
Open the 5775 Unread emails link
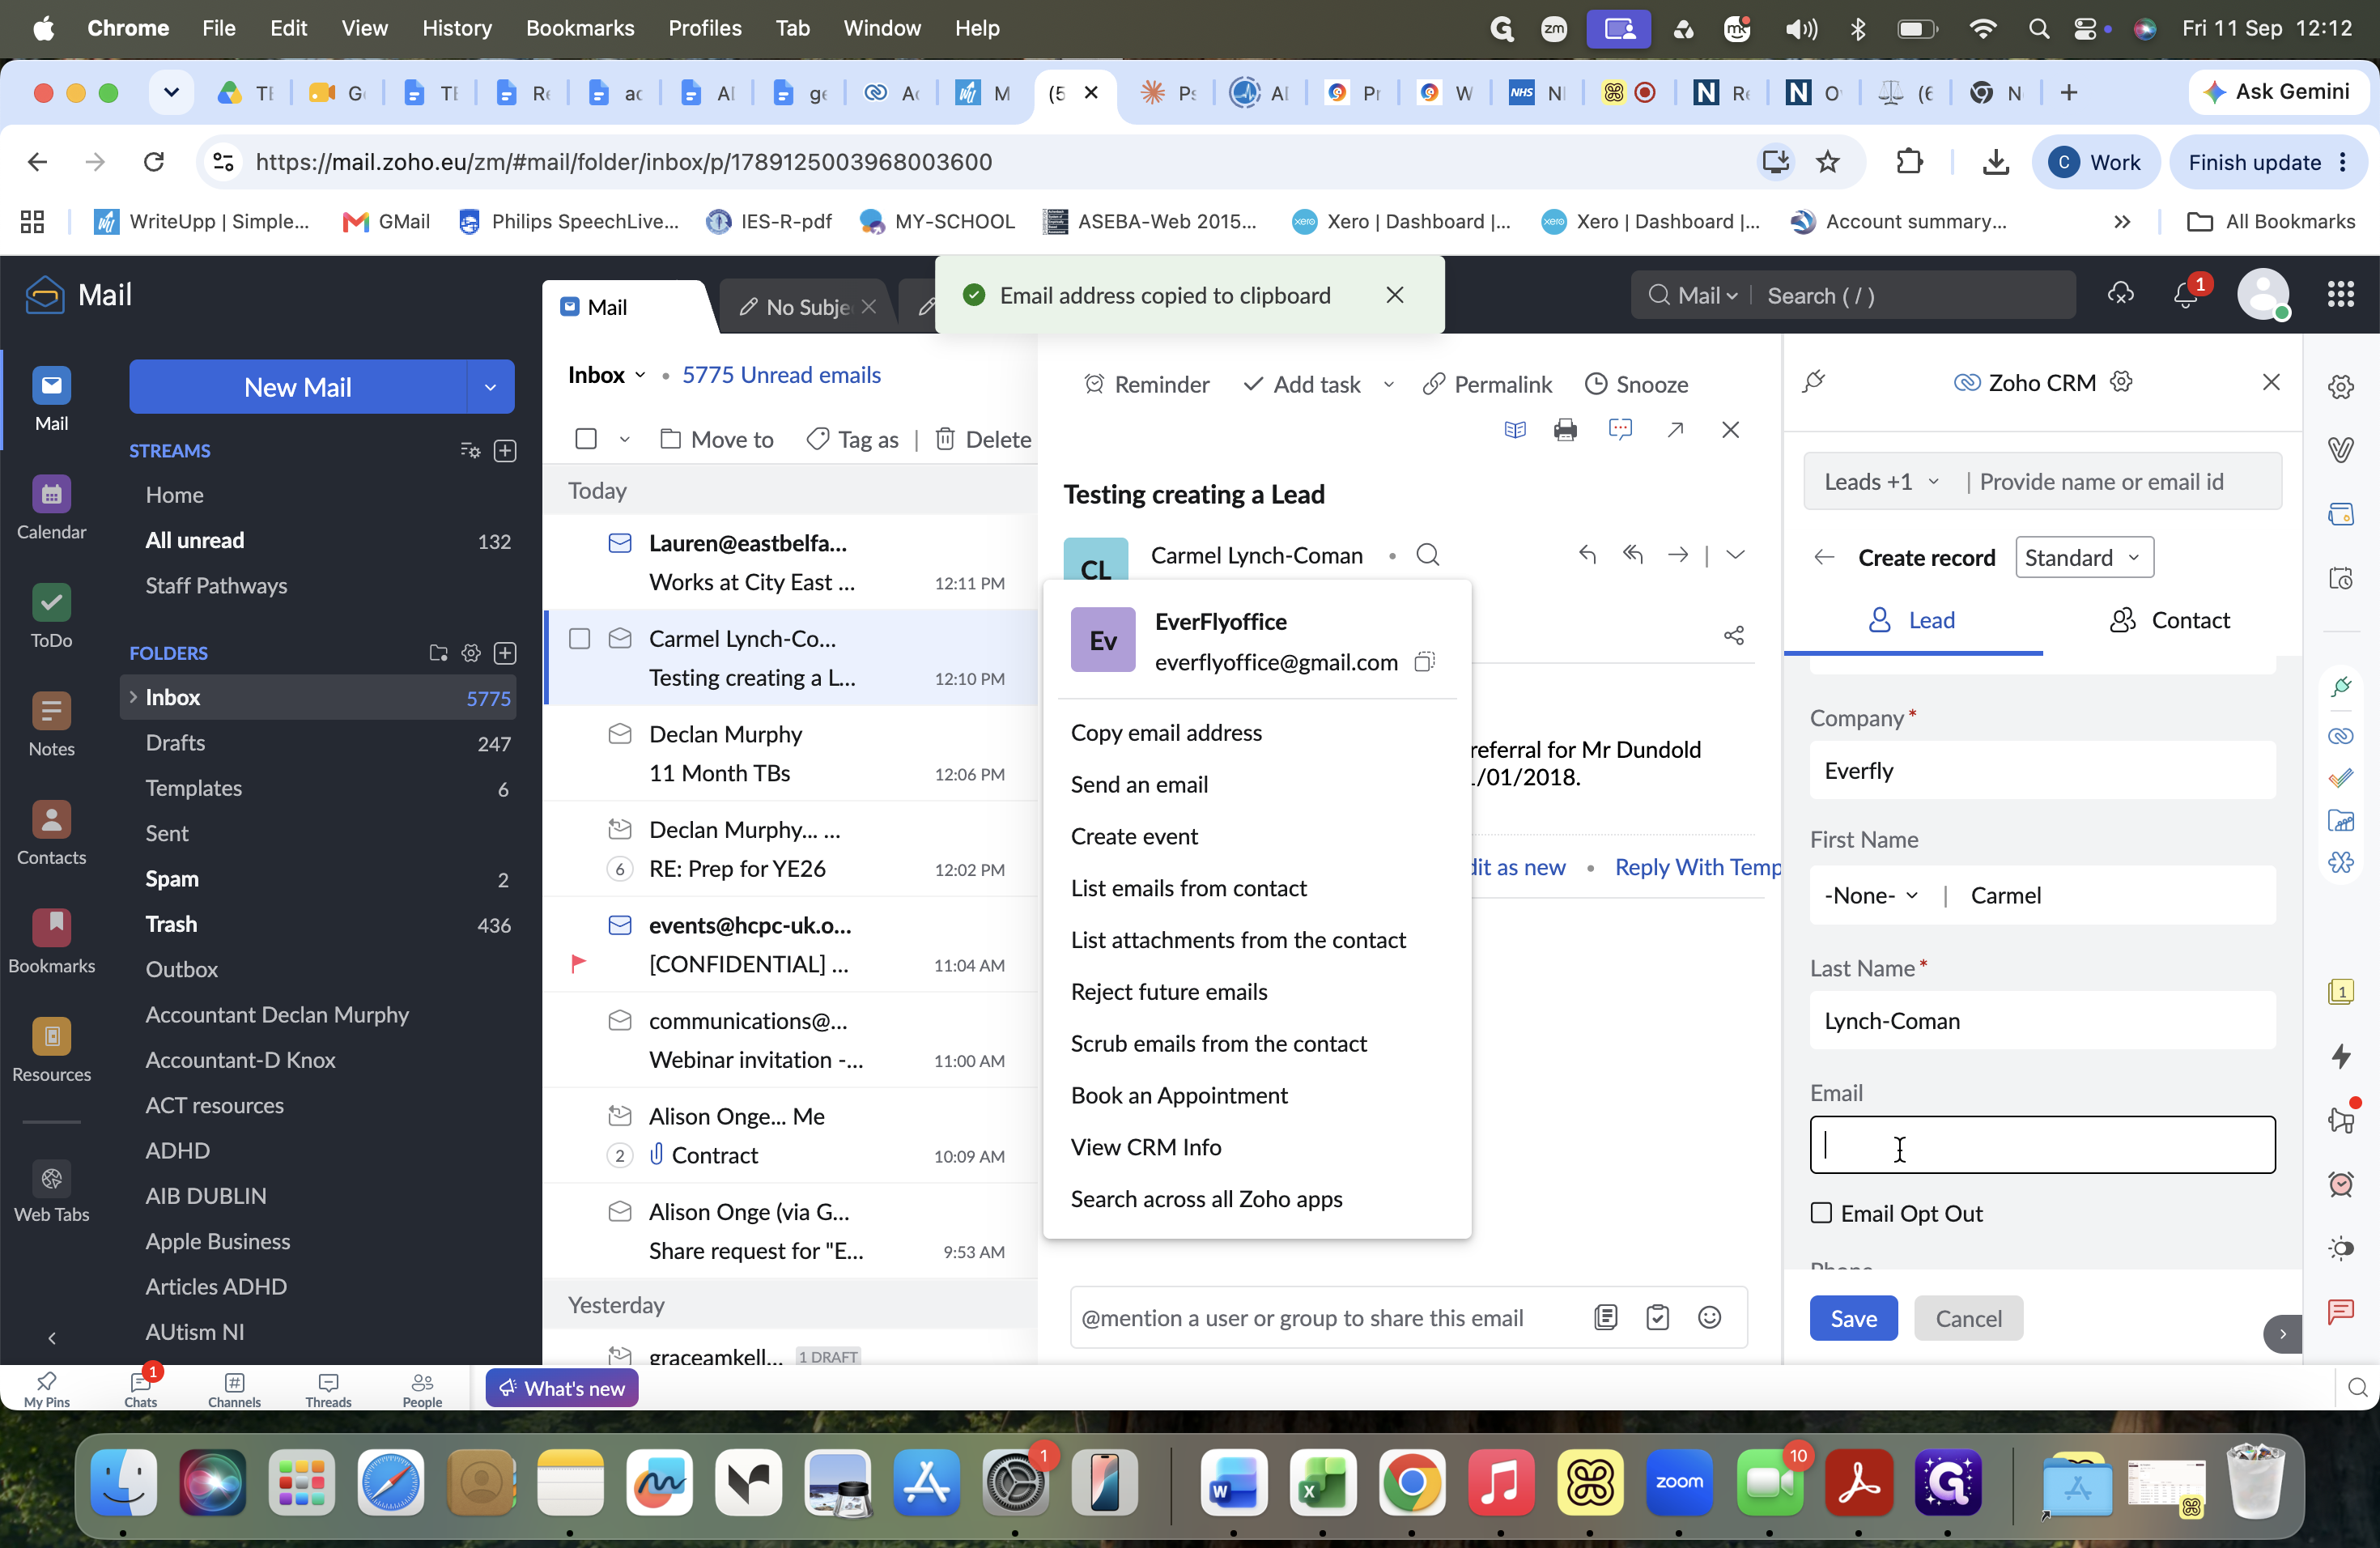pyautogui.click(x=781, y=375)
